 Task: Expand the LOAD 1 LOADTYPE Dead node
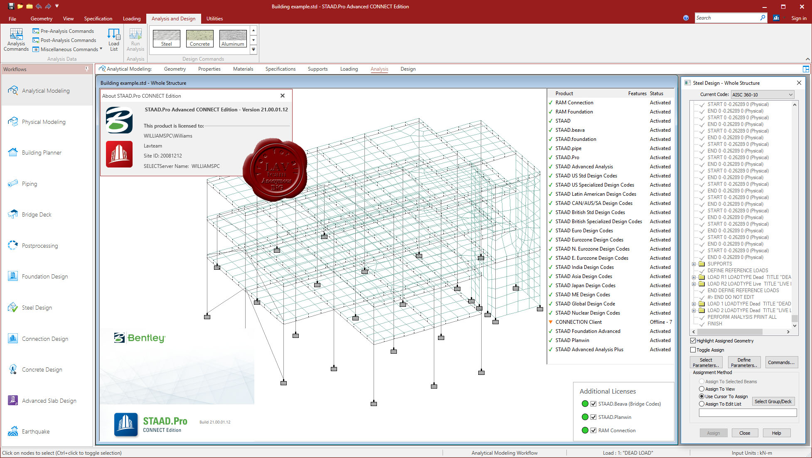[x=694, y=304]
